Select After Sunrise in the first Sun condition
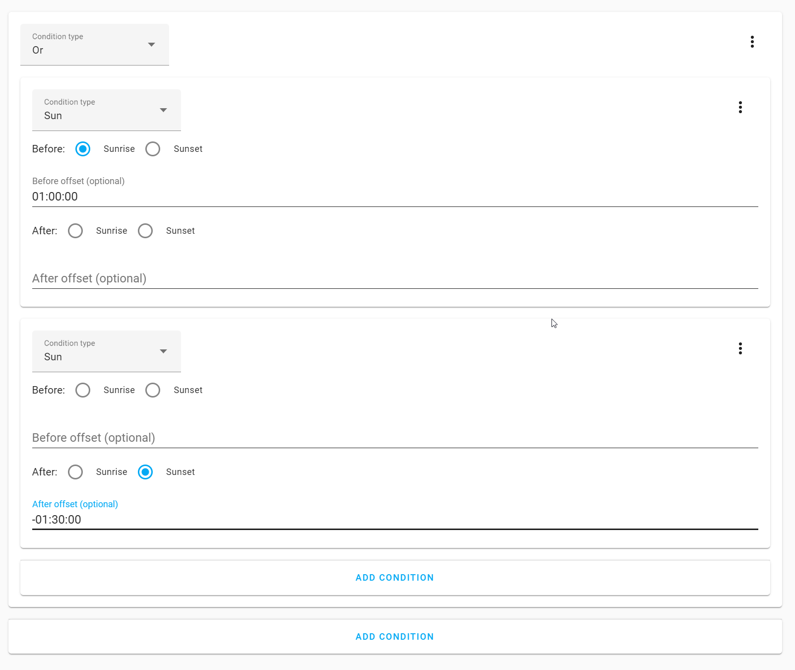Viewport: 795px width, 670px height. coord(75,230)
